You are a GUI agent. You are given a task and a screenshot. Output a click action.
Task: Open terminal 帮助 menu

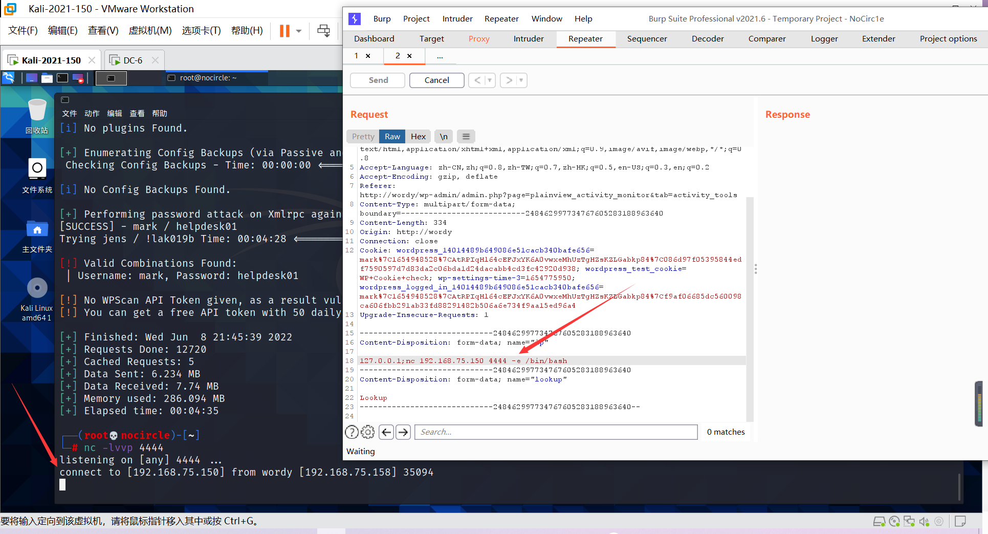click(x=160, y=113)
